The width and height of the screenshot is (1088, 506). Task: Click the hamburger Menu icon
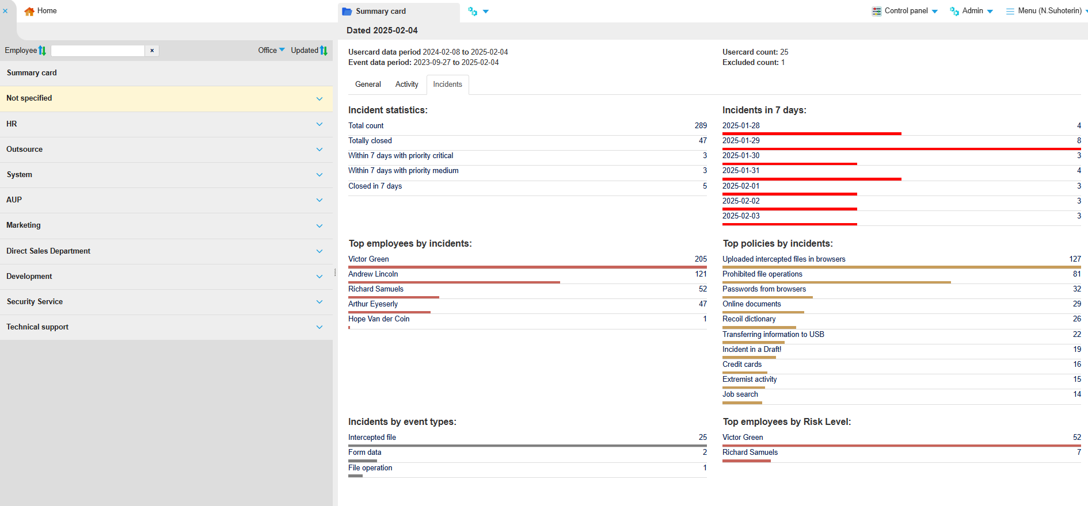pos(1010,11)
